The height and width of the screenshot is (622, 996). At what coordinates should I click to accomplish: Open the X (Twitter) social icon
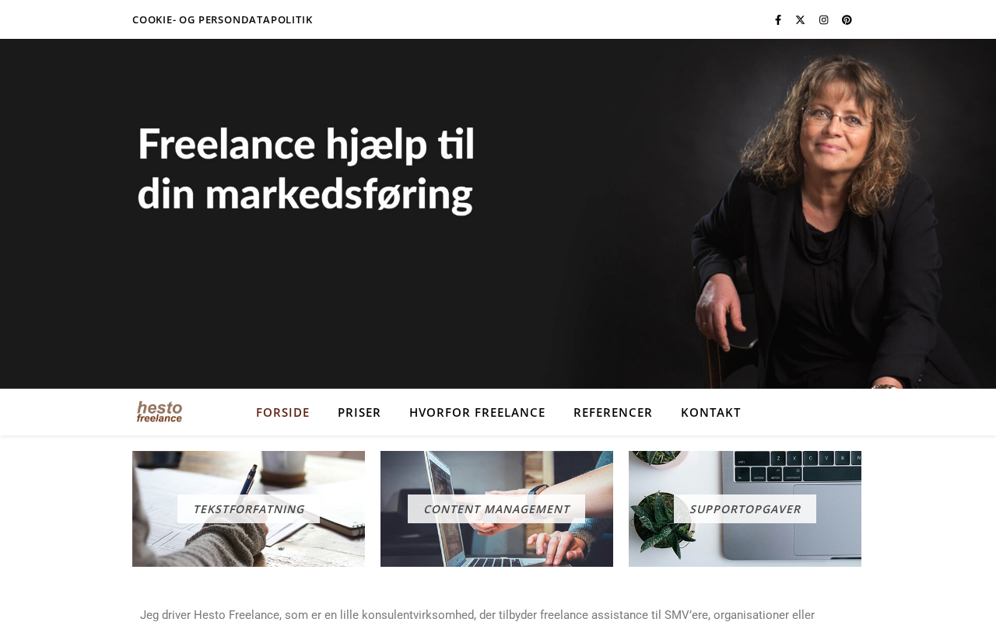[800, 19]
